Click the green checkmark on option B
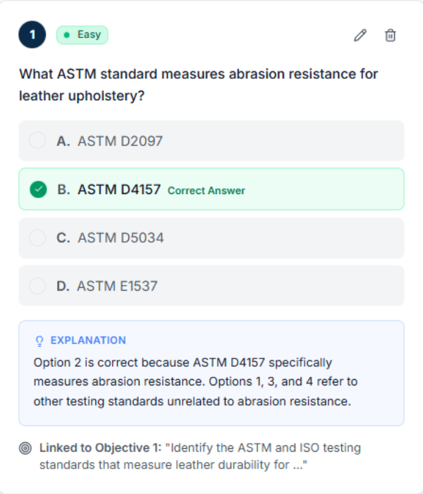Image resolution: width=423 pixels, height=494 pixels. point(38,189)
